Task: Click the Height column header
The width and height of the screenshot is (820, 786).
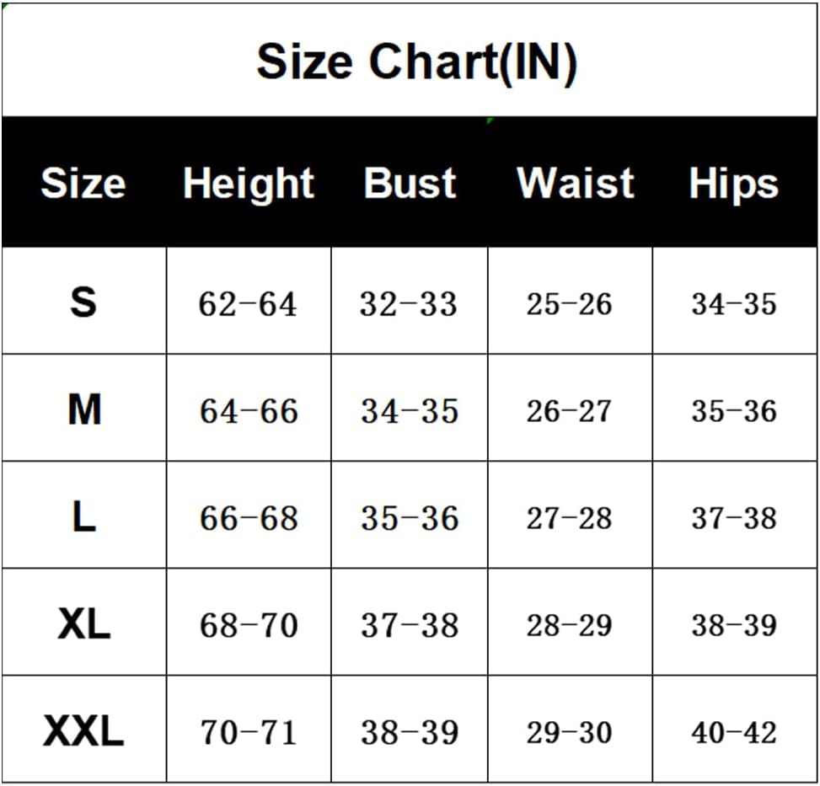Action: [249, 183]
